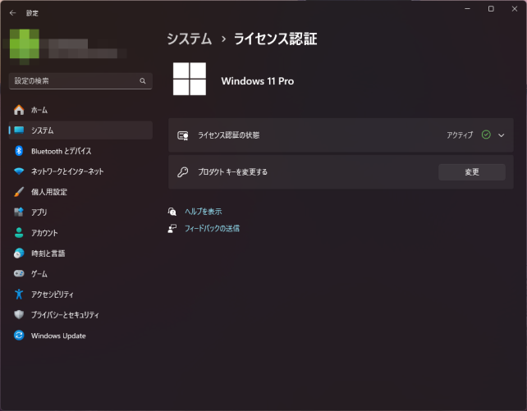Go to ゲーム settings
The width and height of the screenshot is (527, 411).
click(x=80, y=273)
